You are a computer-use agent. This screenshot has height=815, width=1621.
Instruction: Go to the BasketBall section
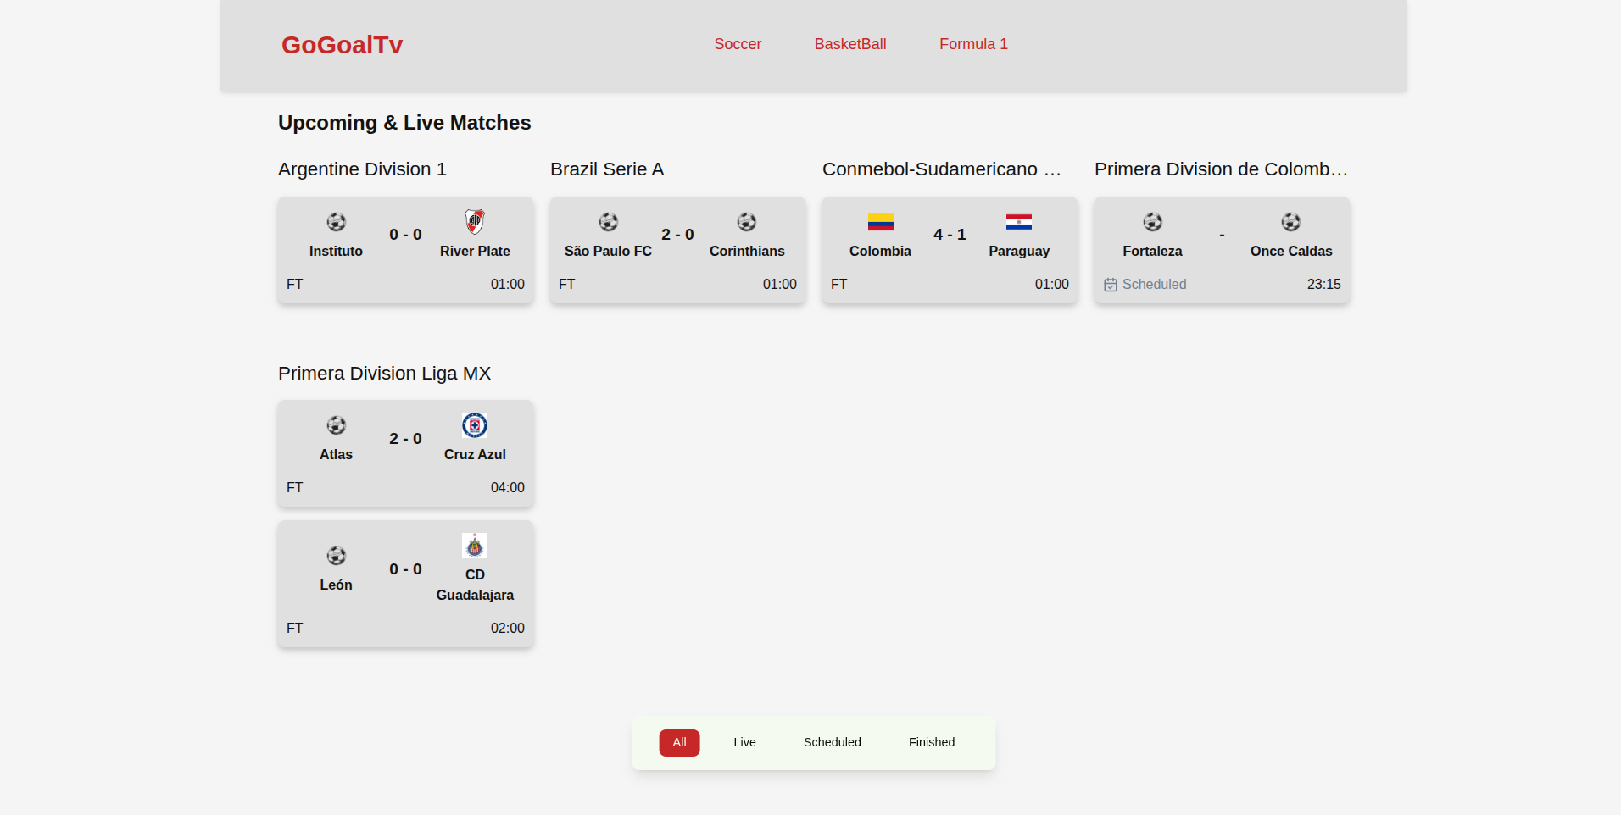(849, 44)
